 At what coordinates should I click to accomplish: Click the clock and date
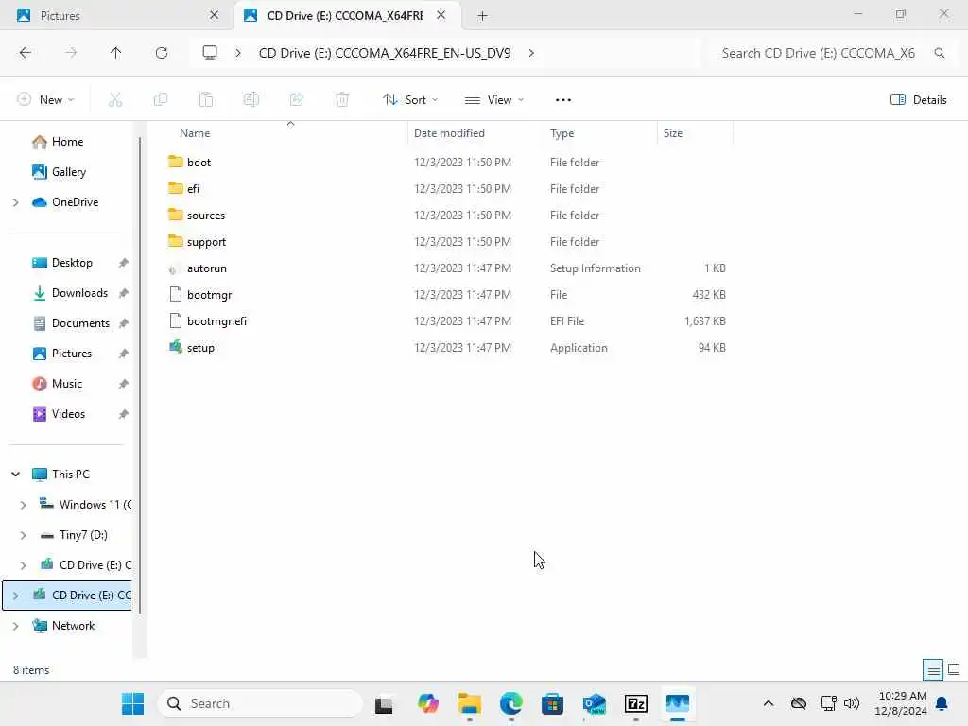coord(901,703)
